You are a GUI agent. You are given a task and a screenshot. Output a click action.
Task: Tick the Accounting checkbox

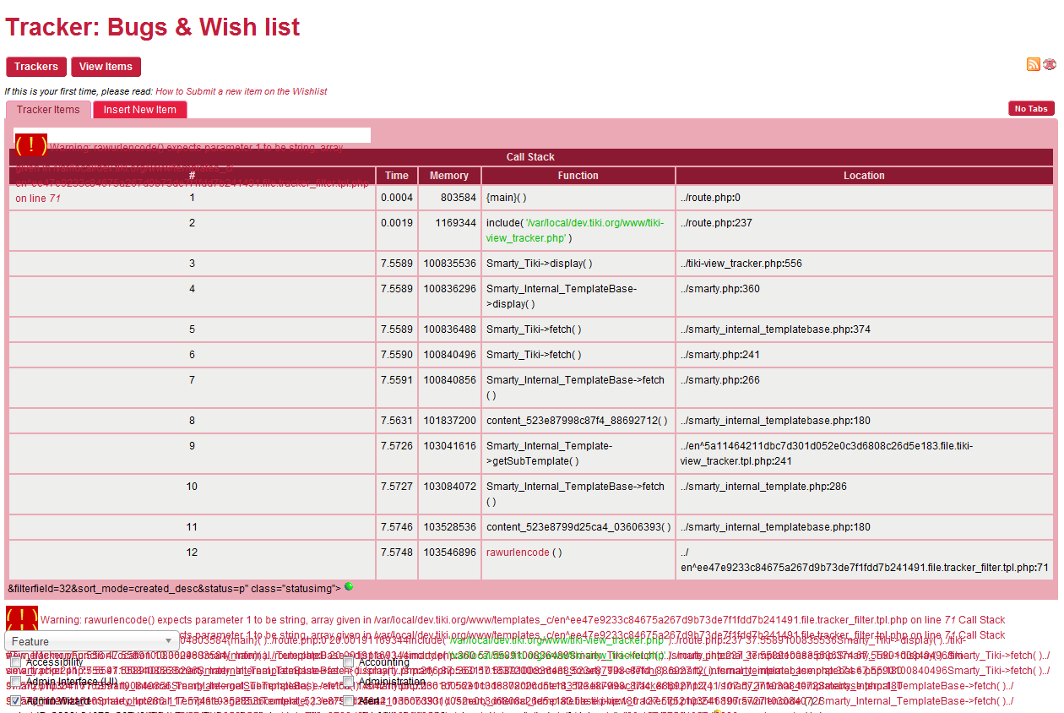[x=348, y=662]
